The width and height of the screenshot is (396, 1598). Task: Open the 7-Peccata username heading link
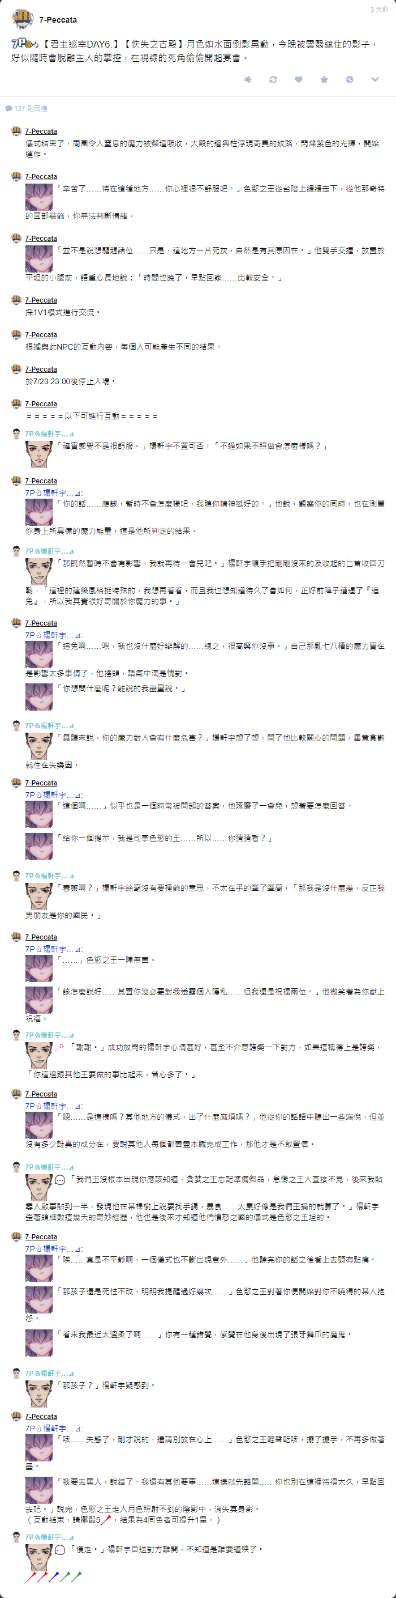(58, 20)
